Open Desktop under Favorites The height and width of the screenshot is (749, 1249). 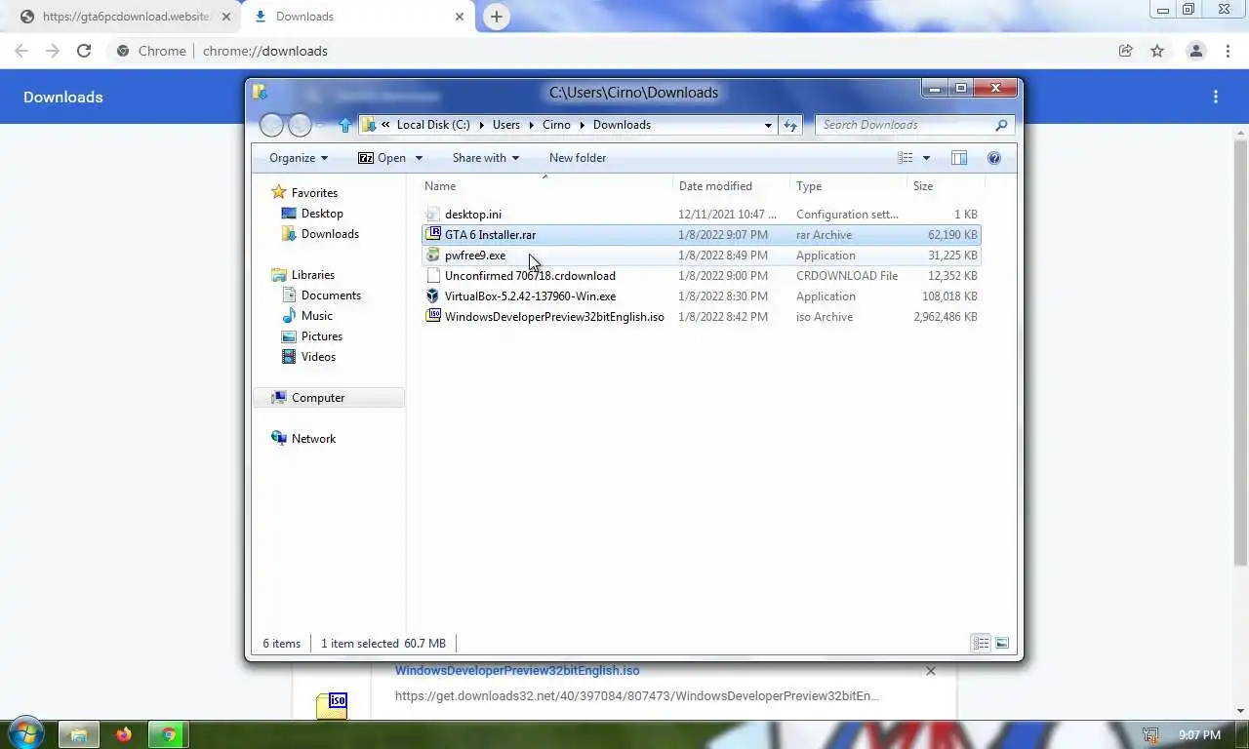[x=322, y=214]
